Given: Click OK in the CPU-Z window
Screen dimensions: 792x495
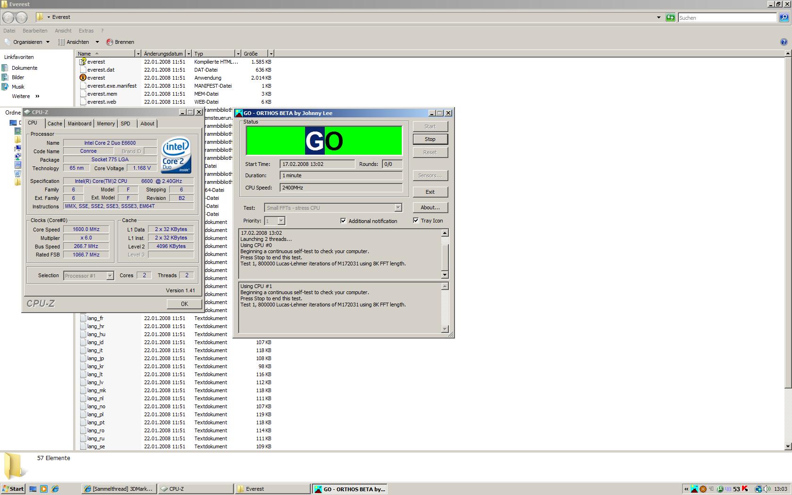Looking at the screenshot, I should (184, 304).
